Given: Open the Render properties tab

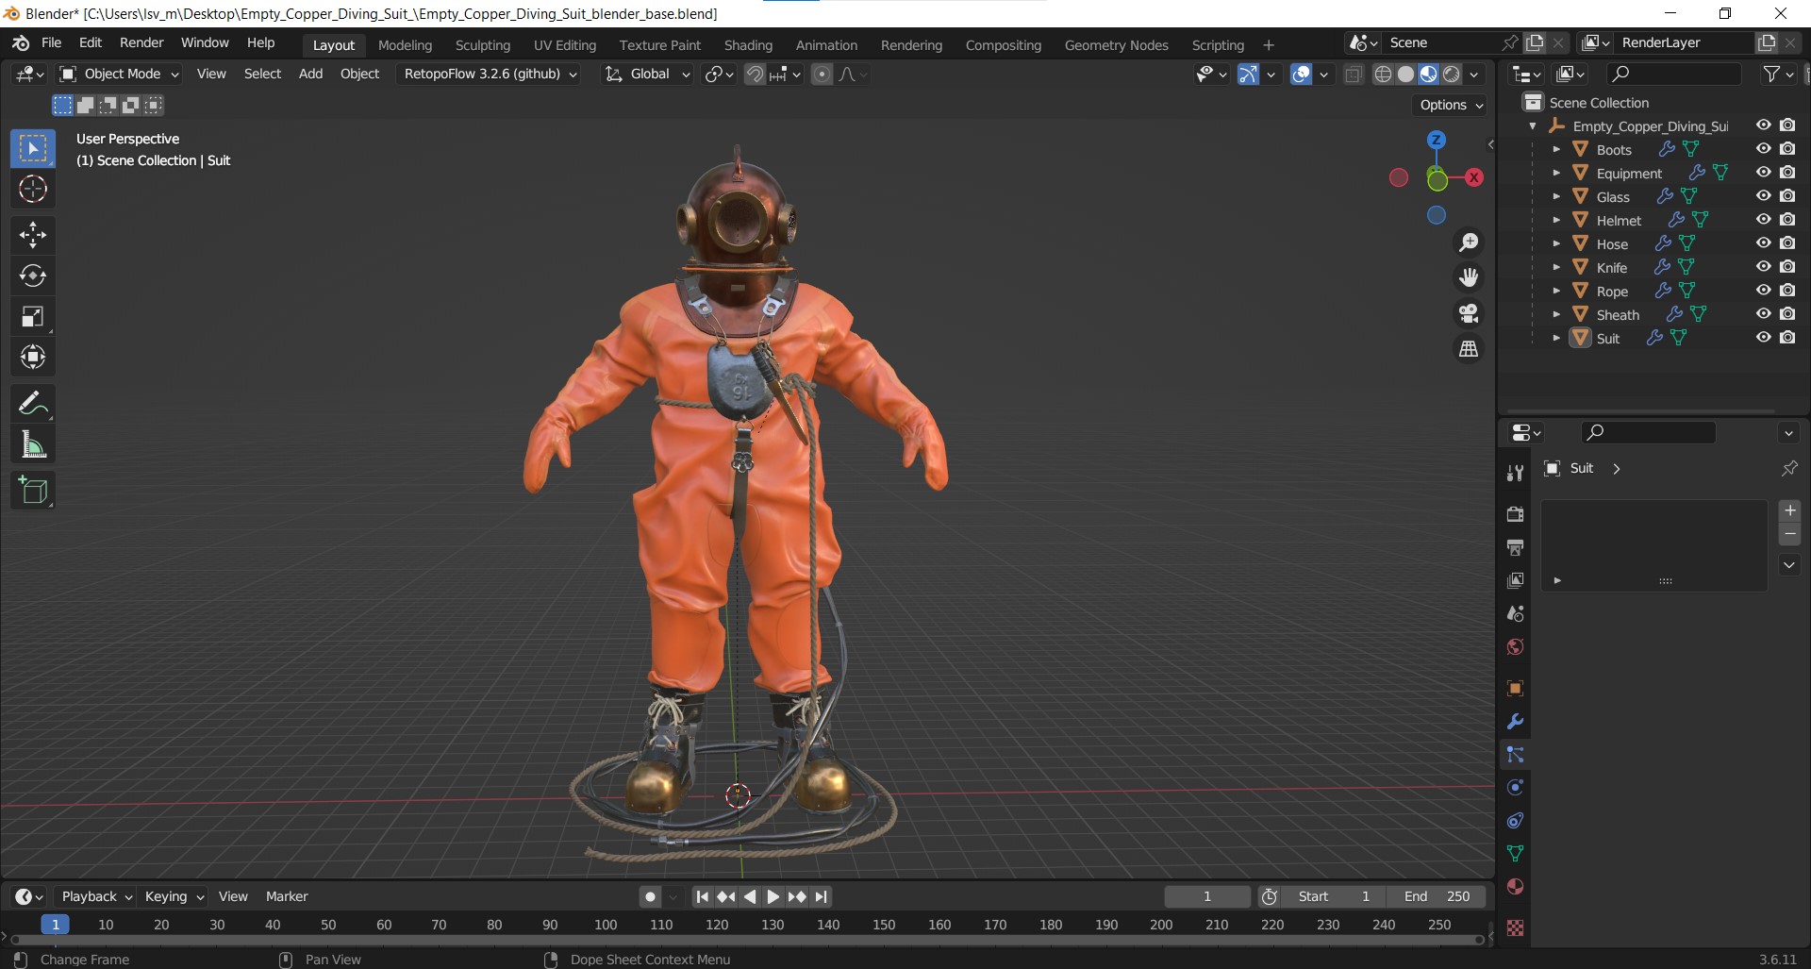Looking at the screenshot, I should (x=1515, y=514).
